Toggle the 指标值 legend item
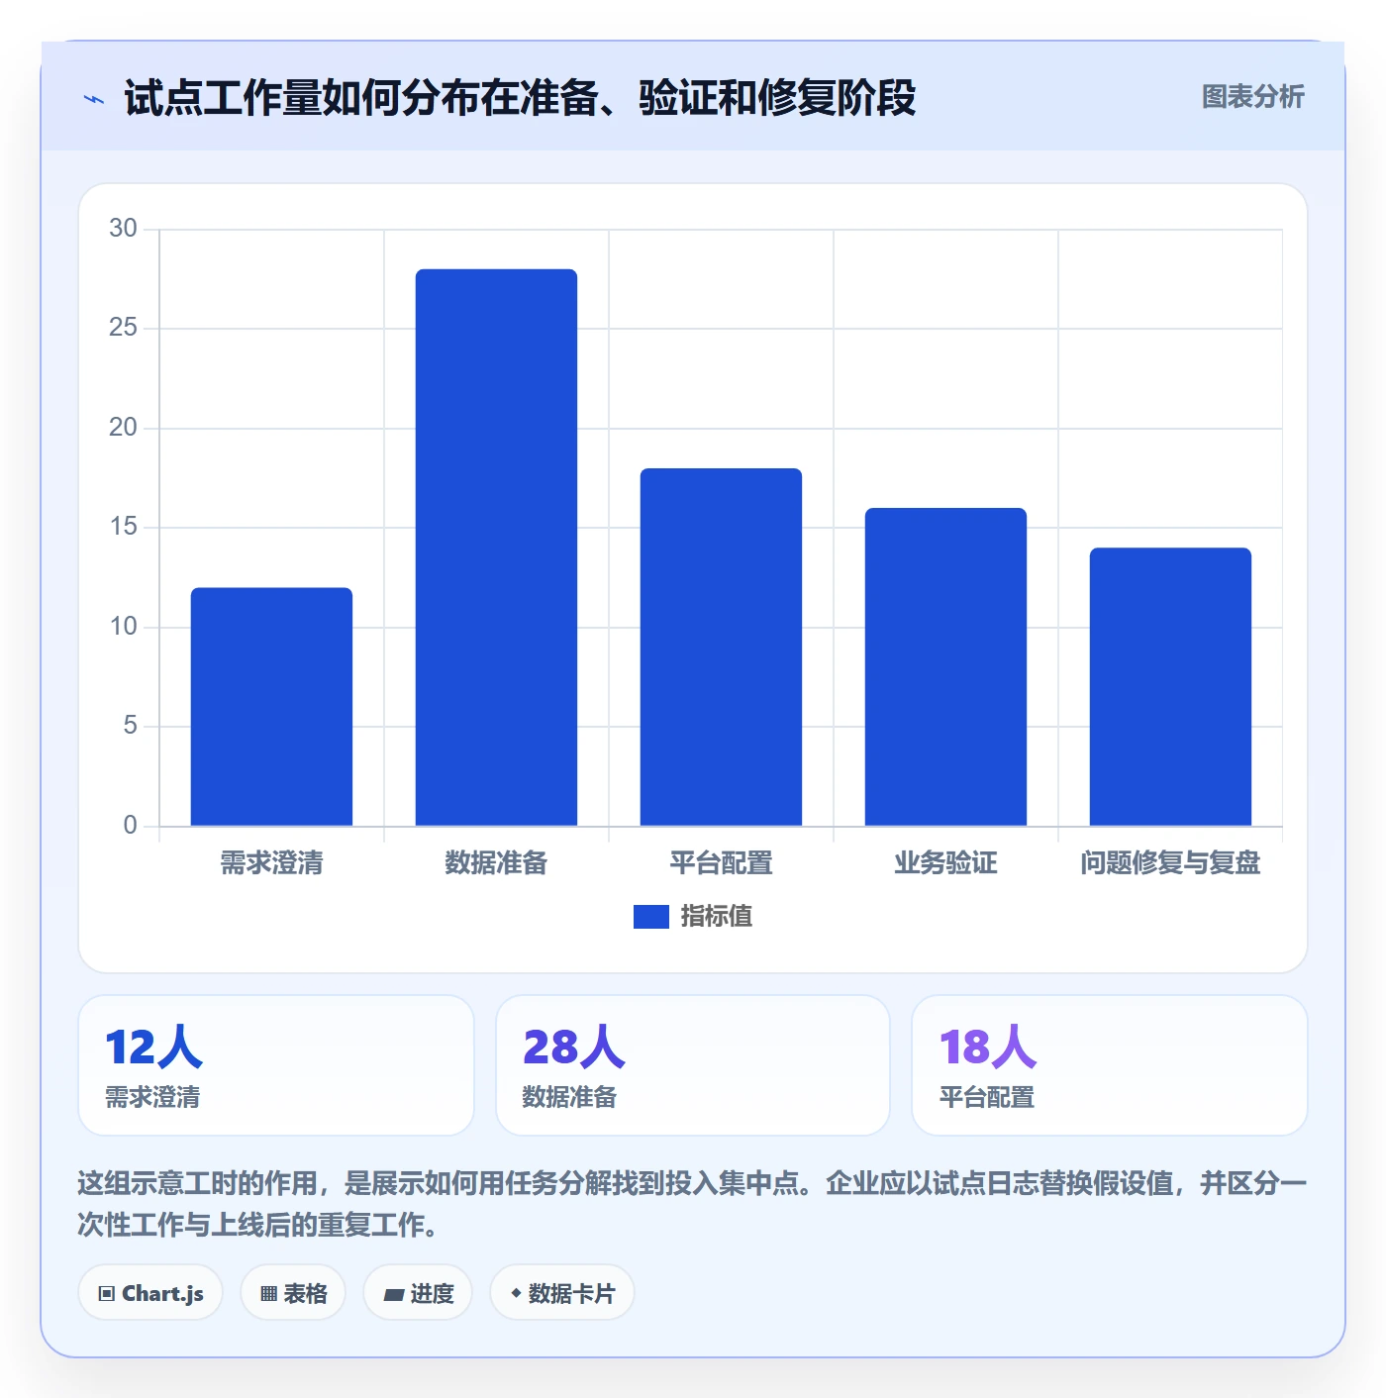1386x1398 pixels. point(693,917)
